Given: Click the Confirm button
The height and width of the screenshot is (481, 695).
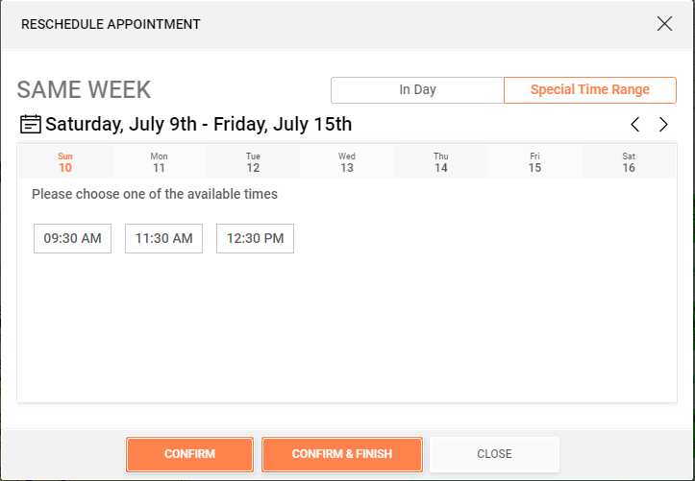Looking at the screenshot, I should click(x=189, y=454).
